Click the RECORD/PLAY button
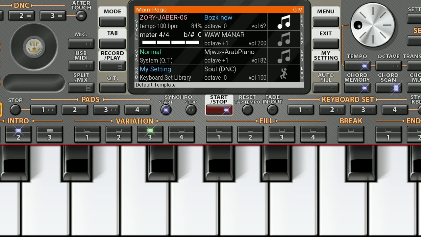 (112, 66)
